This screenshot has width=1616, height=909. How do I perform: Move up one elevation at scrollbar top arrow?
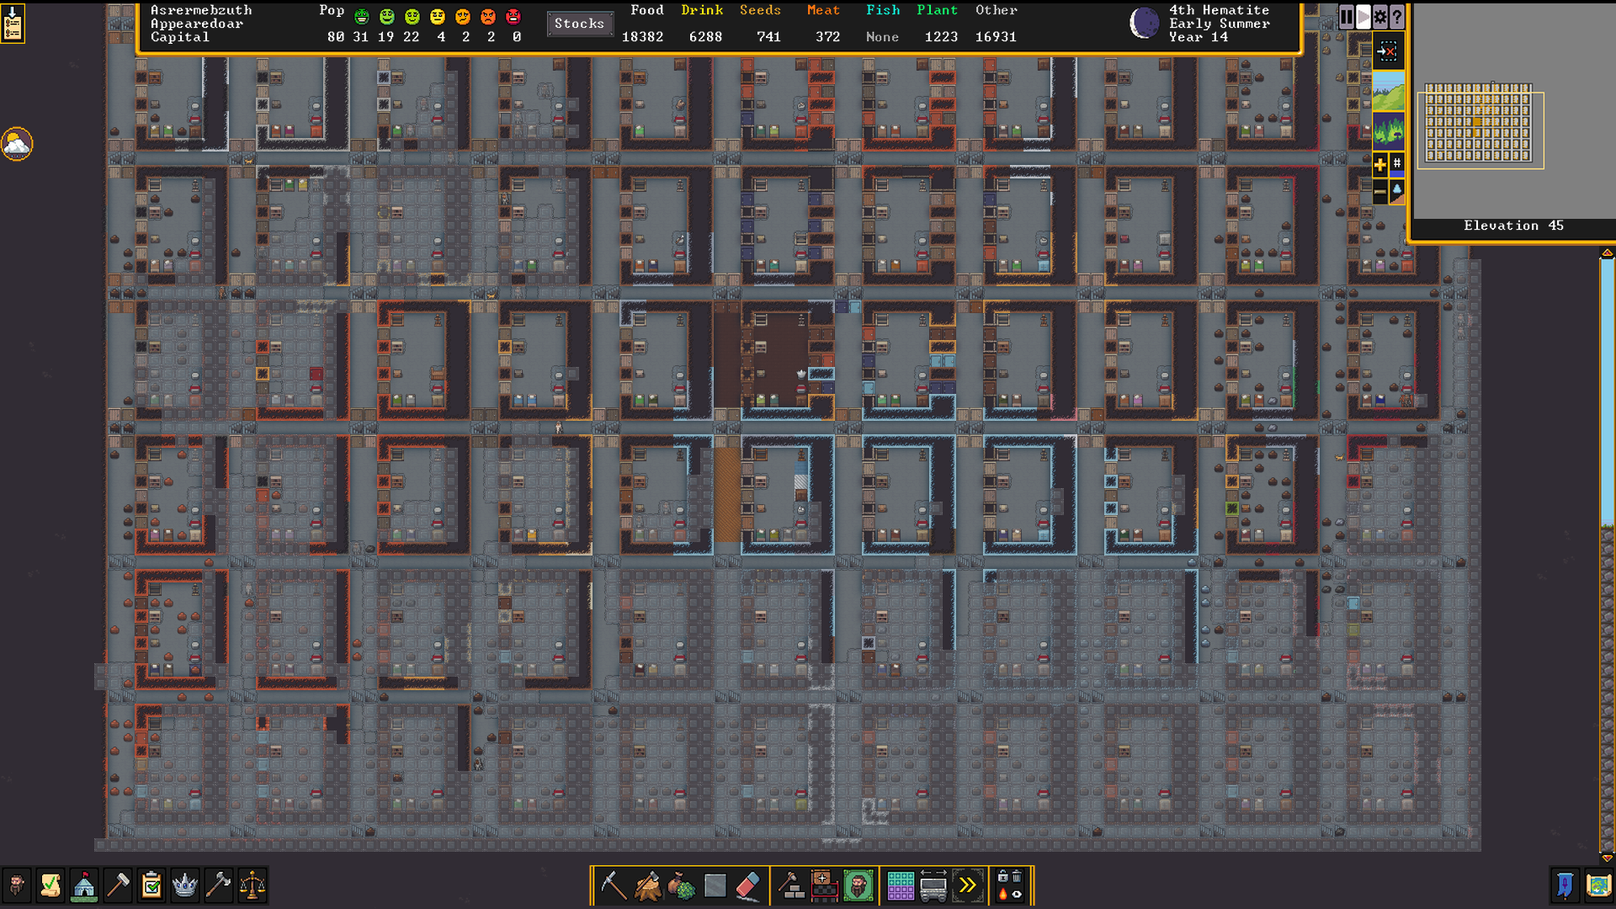click(x=1607, y=252)
